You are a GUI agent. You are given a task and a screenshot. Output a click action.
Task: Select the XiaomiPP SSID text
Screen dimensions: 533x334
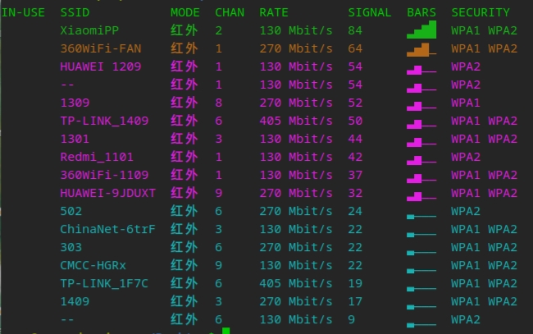(x=89, y=30)
